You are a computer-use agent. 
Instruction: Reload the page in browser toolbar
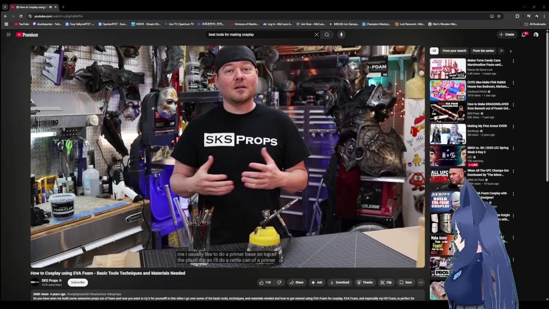pos(21,16)
